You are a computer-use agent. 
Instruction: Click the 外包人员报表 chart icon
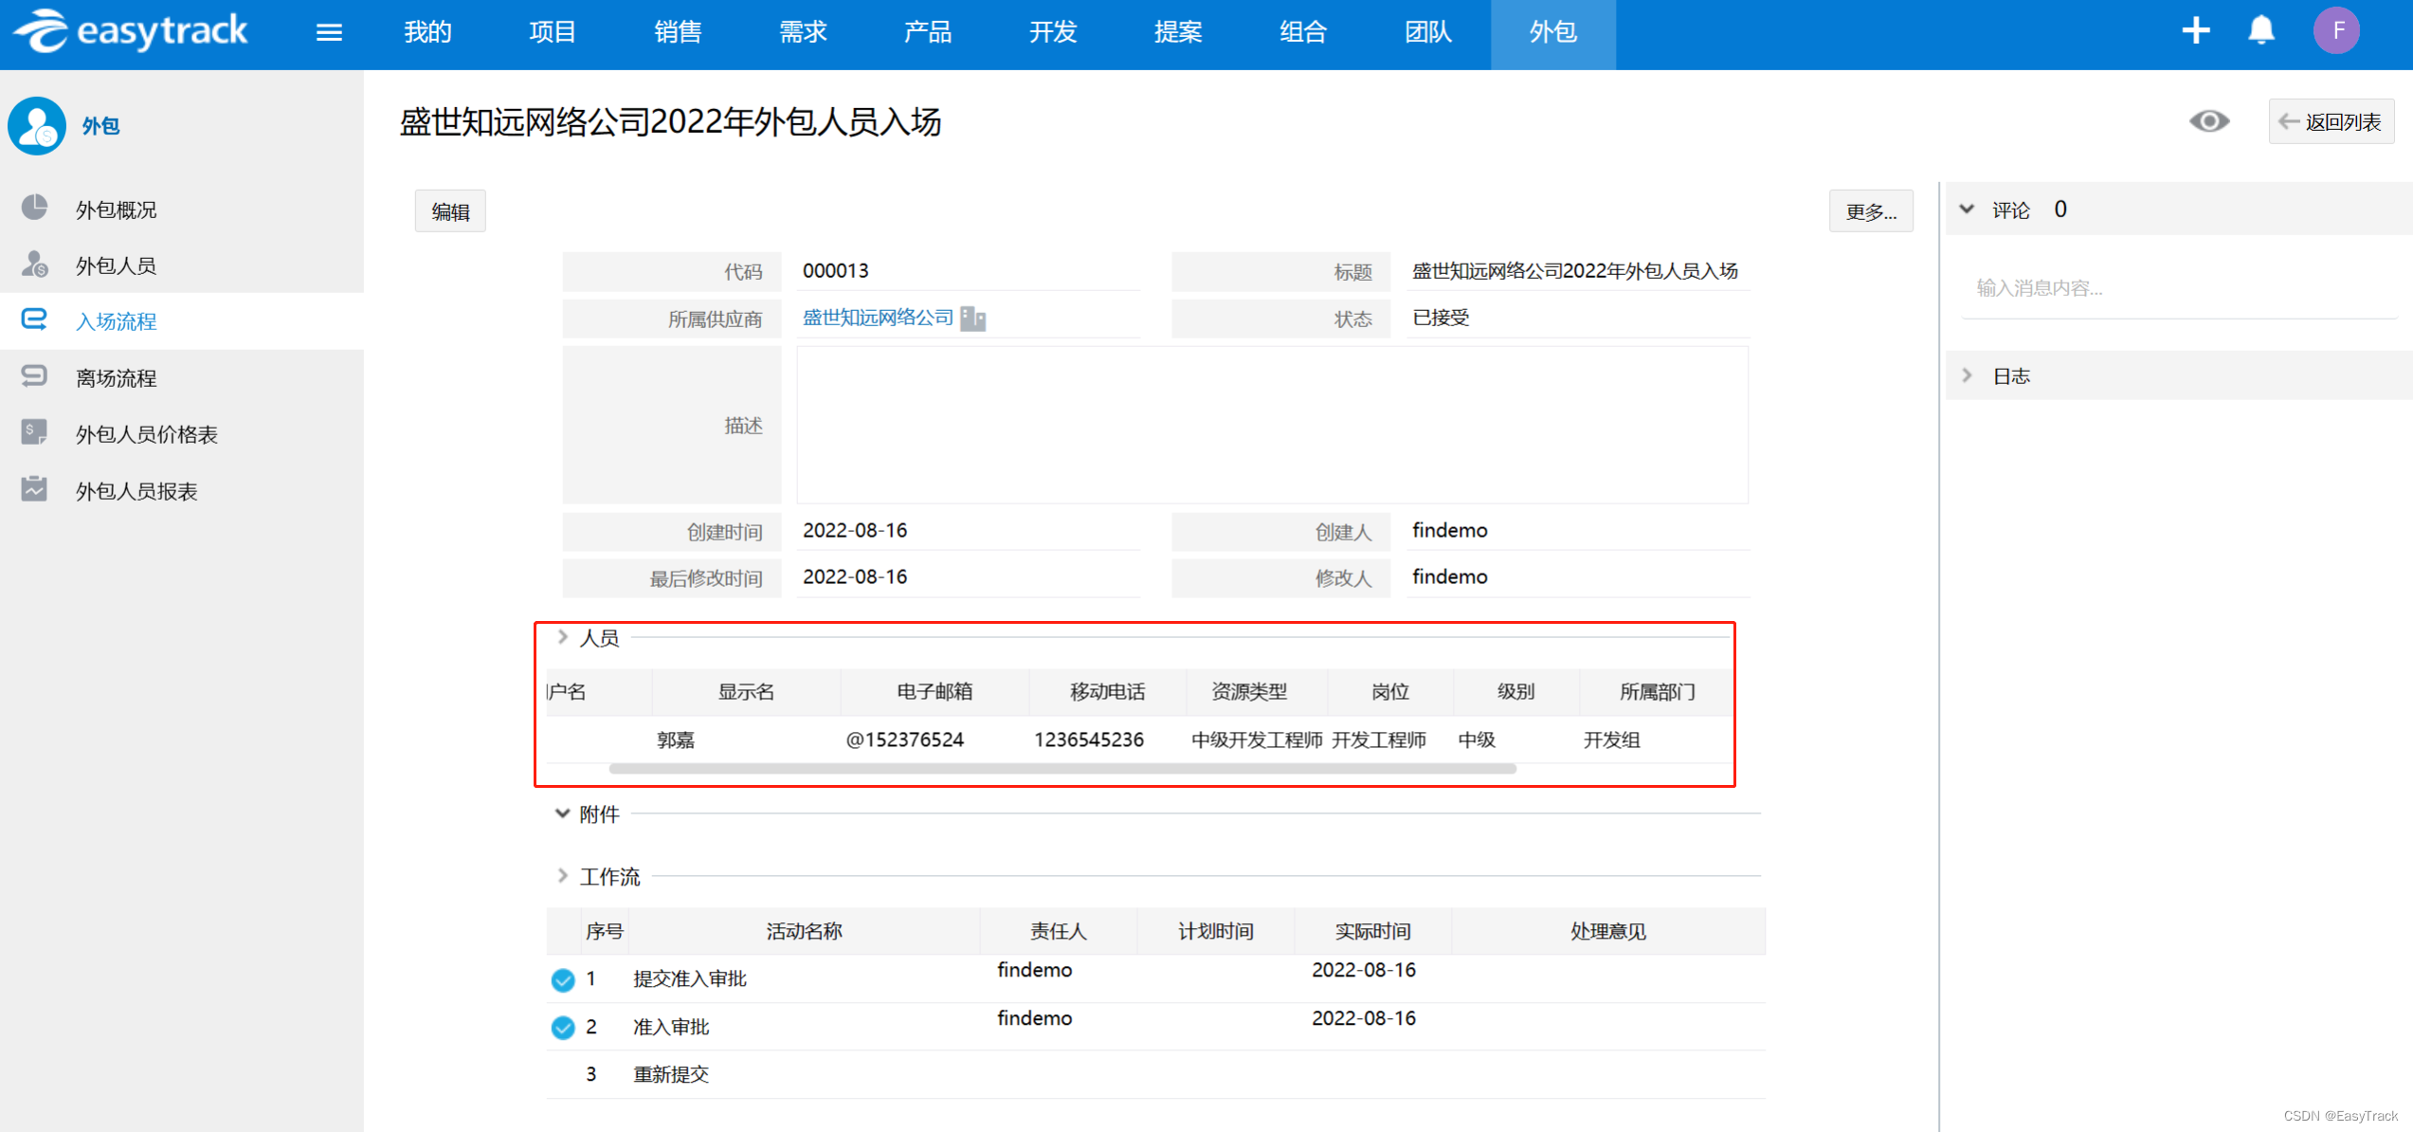tap(34, 489)
